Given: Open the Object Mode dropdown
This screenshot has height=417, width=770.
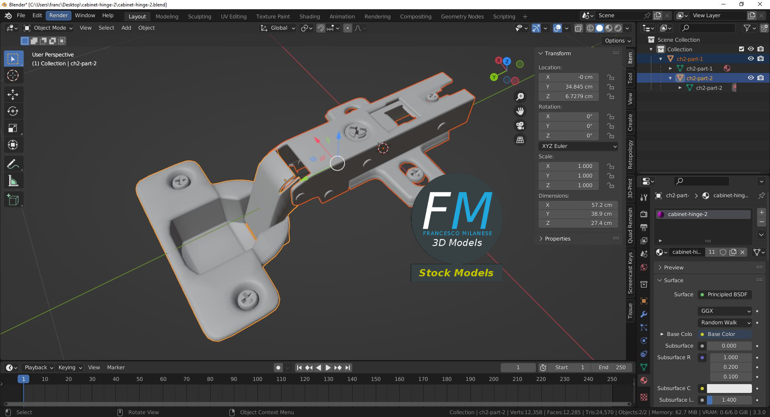Looking at the screenshot, I should point(48,28).
